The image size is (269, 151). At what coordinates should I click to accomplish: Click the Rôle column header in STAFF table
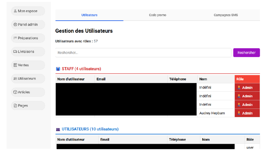coord(240,79)
